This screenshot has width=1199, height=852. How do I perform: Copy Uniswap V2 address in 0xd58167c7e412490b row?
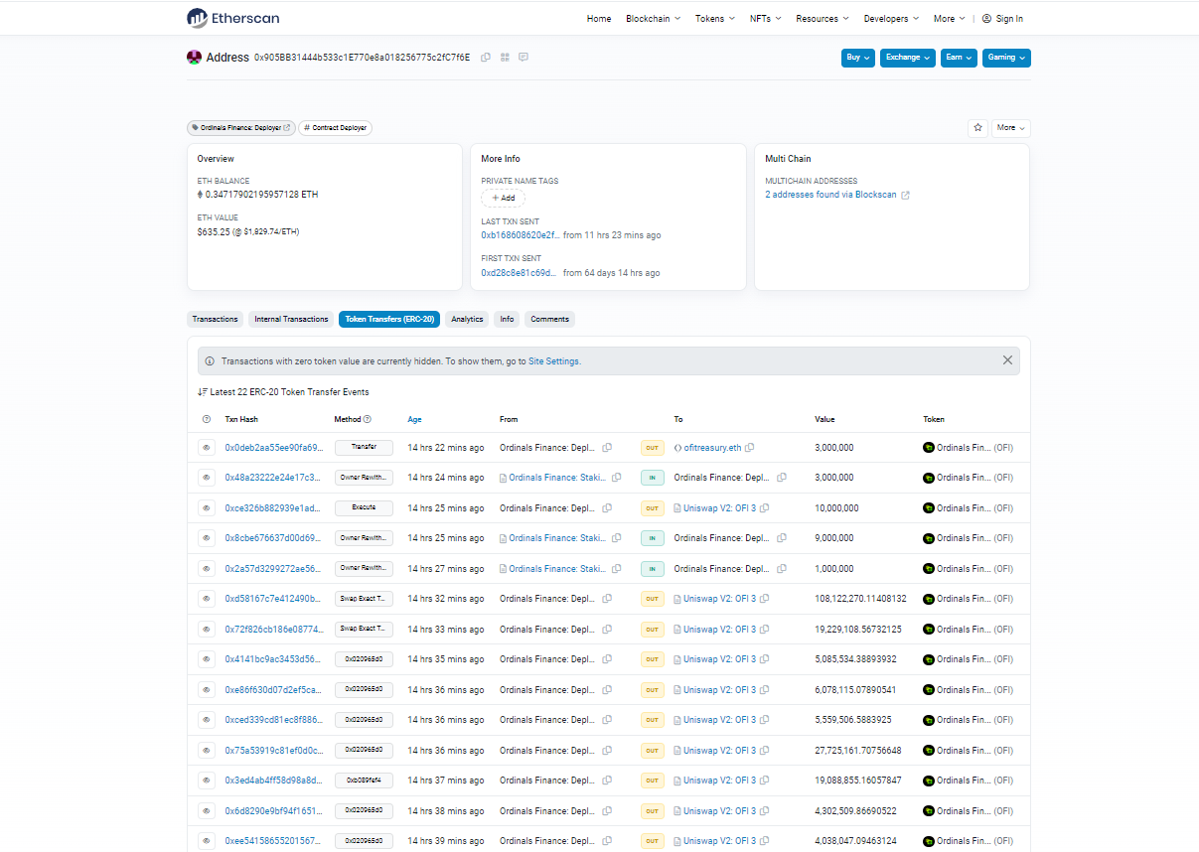765,599
